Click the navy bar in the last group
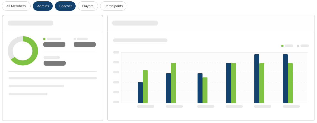The width and height of the screenshot is (317, 123). [x=285, y=79]
